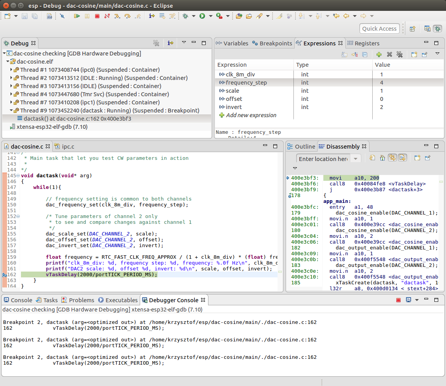Switch to the Debug perspective button
Screen dimensions: 446x386
pos(437,28)
